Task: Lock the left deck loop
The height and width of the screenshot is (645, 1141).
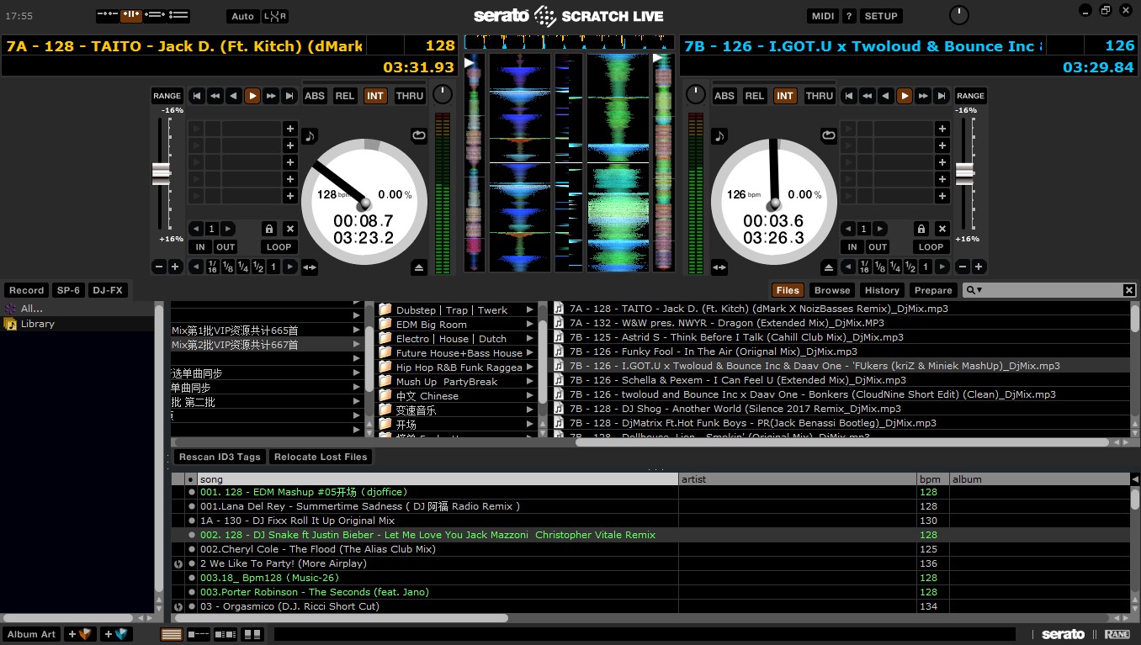Action: coord(269,229)
